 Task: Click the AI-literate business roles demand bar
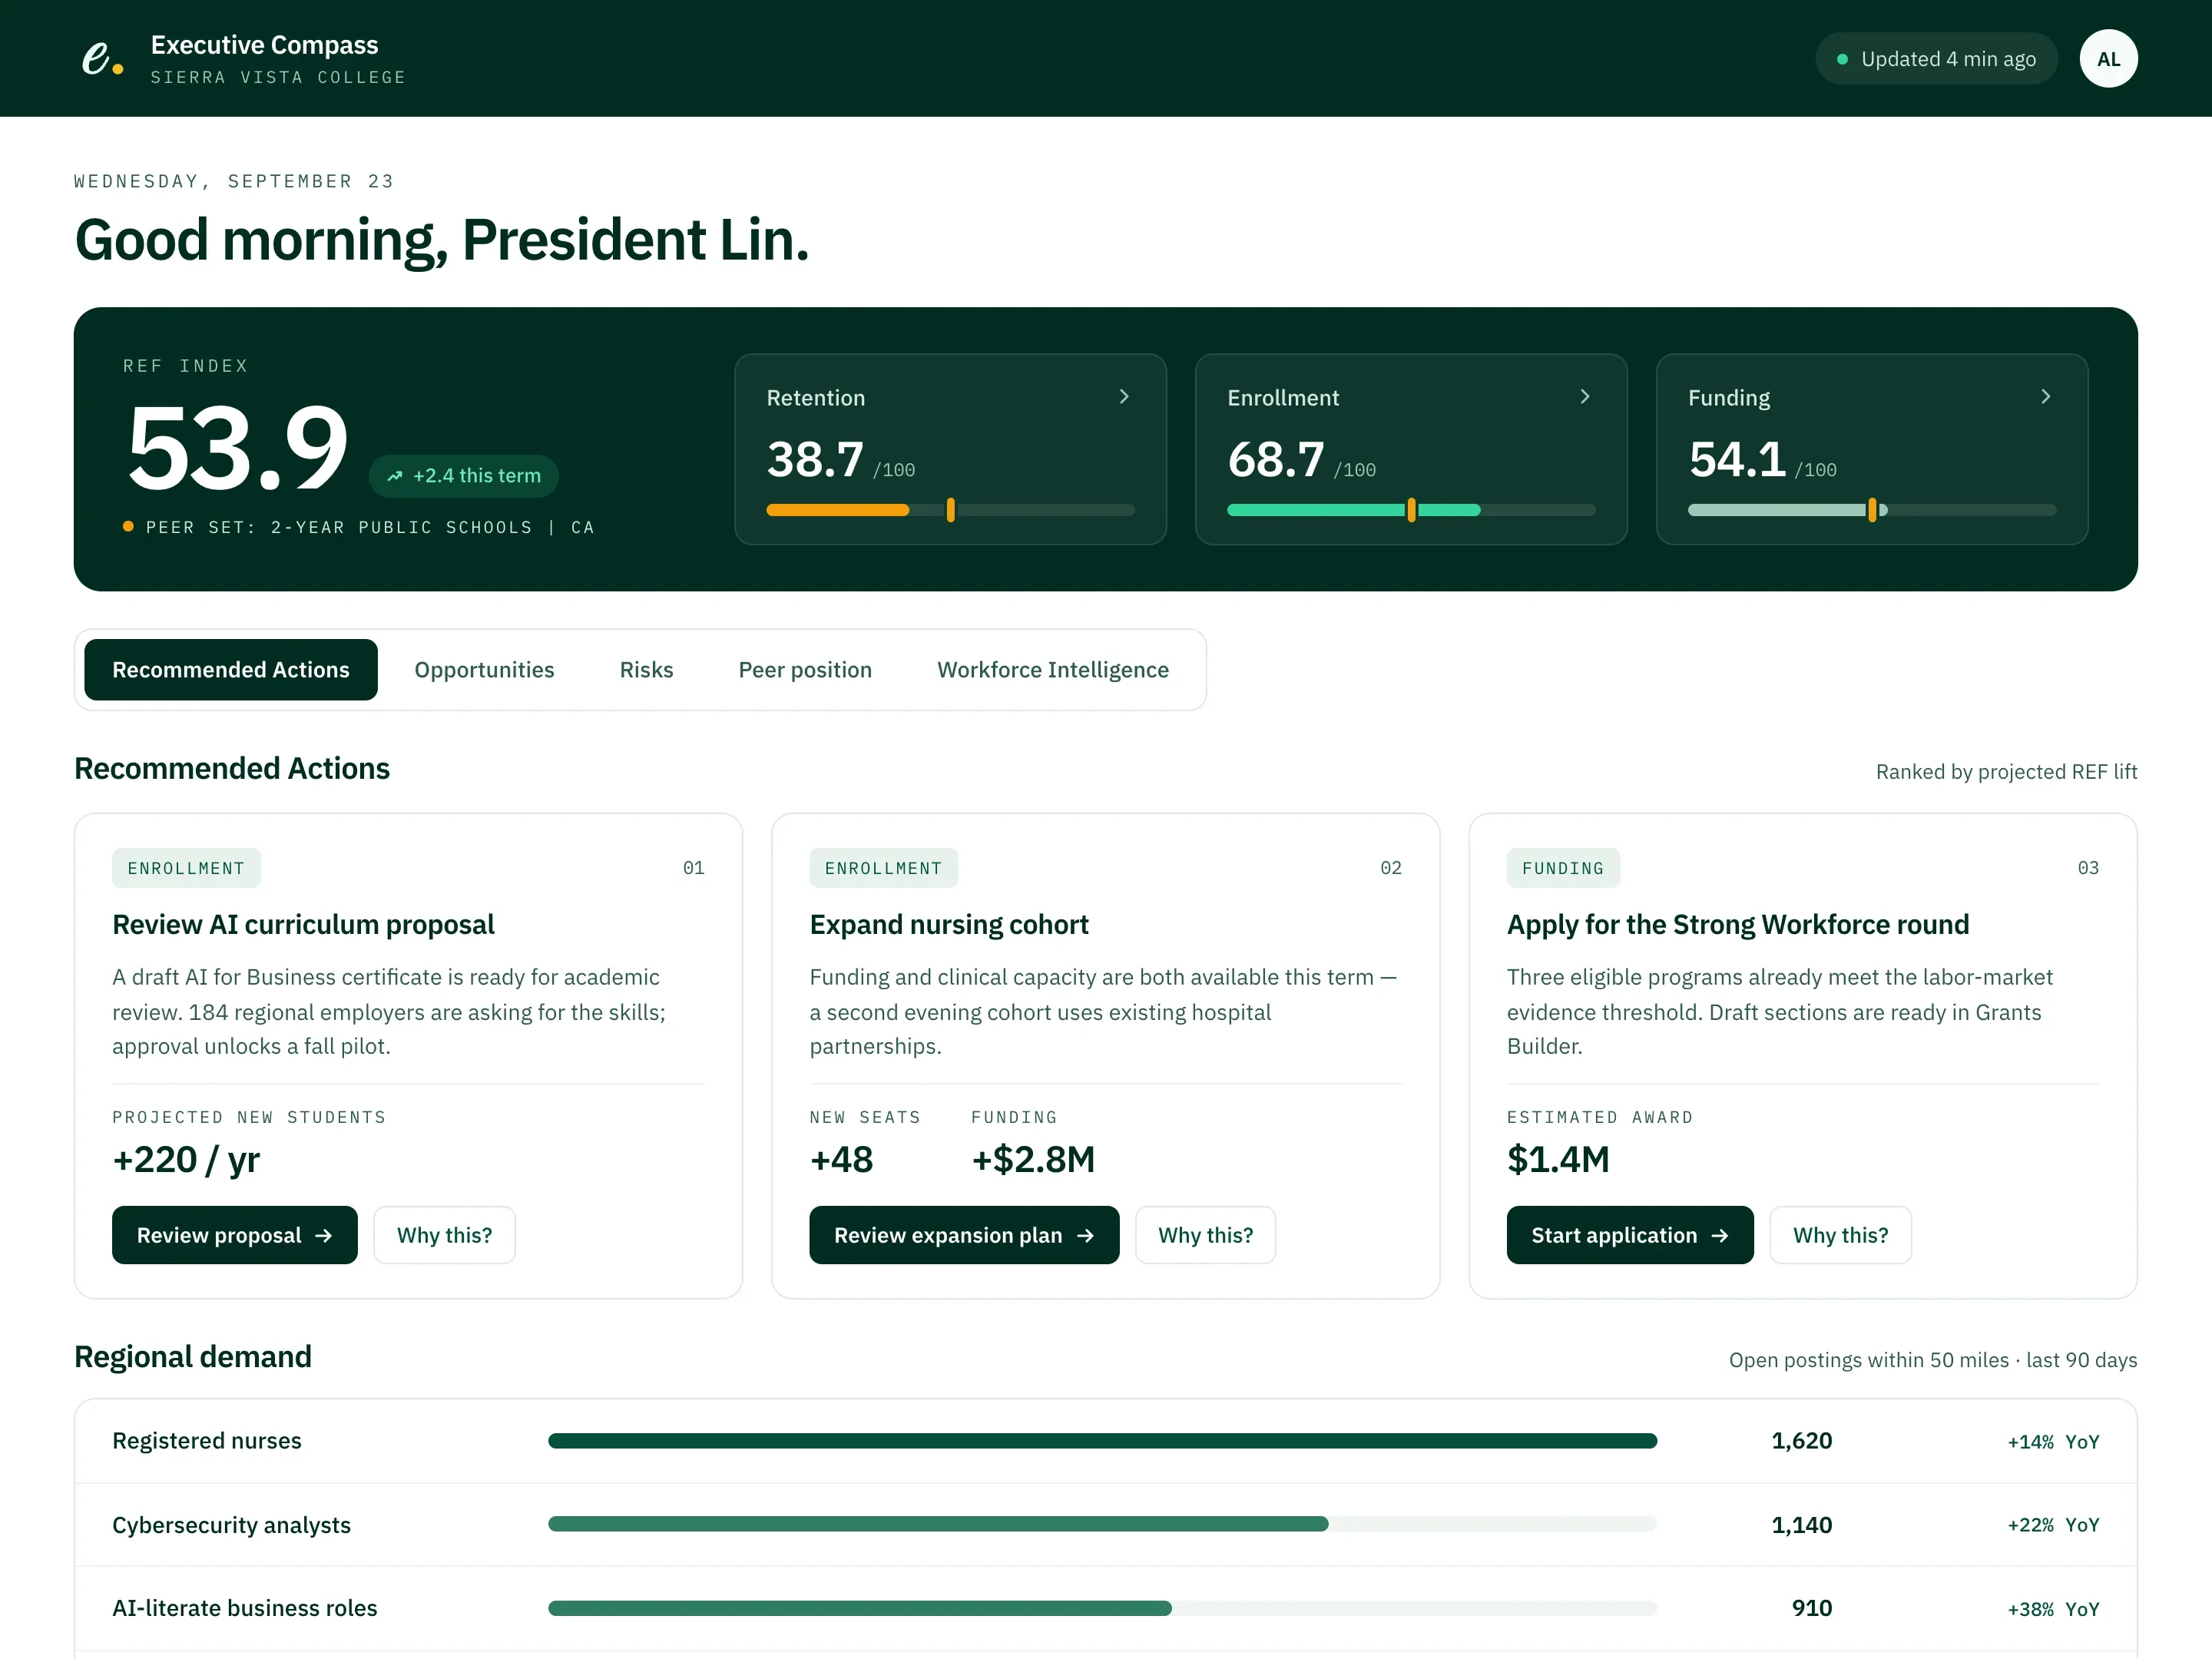pos(1102,1608)
